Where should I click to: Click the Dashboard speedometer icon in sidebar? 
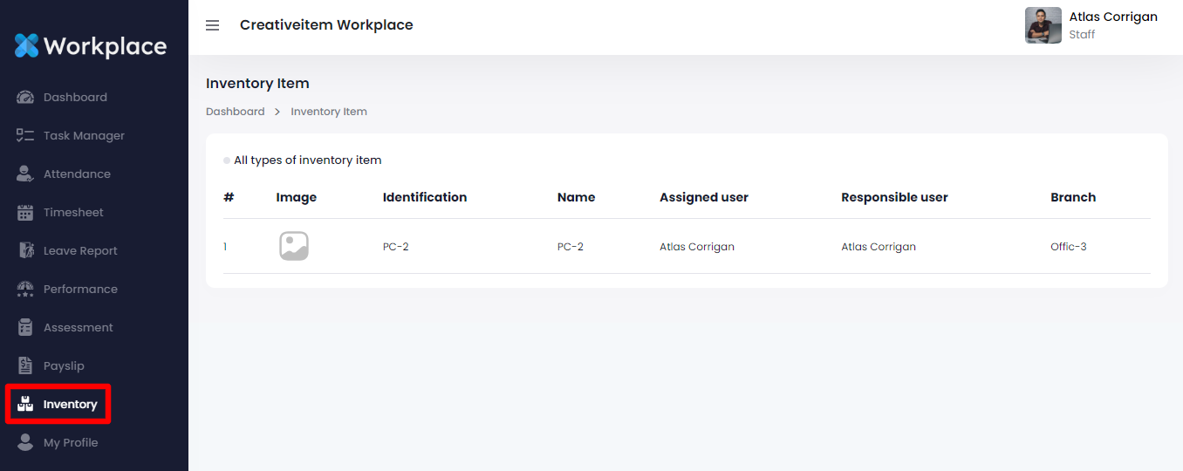[x=25, y=98]
